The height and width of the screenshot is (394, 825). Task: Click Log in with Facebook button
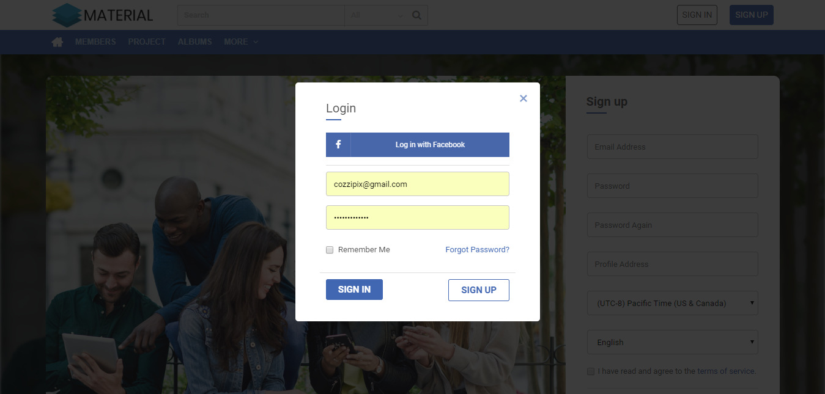tap(418, 145)
